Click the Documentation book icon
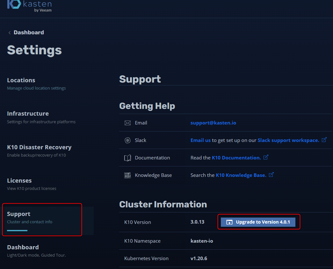 tap(127, 158)
